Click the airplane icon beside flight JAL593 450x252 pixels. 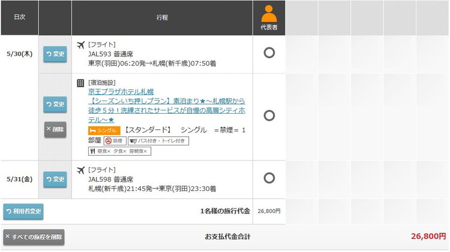pyautogui.click(x=81, y=45)
